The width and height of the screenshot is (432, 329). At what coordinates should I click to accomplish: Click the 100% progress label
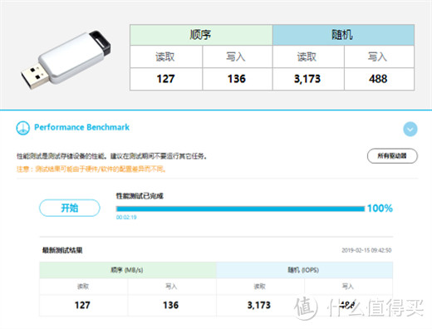380,209
